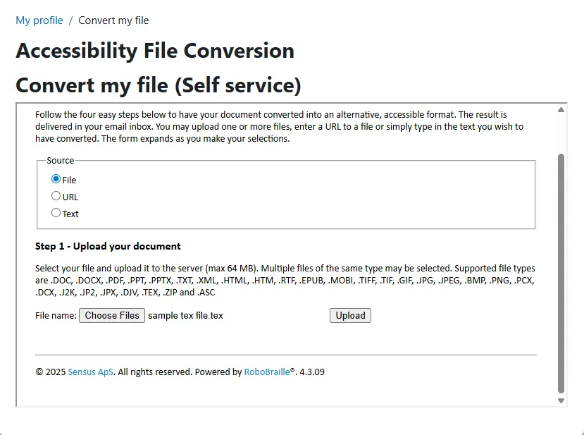Select the Text source radio button
584x435 pixels.
click(x=56, y=213)
